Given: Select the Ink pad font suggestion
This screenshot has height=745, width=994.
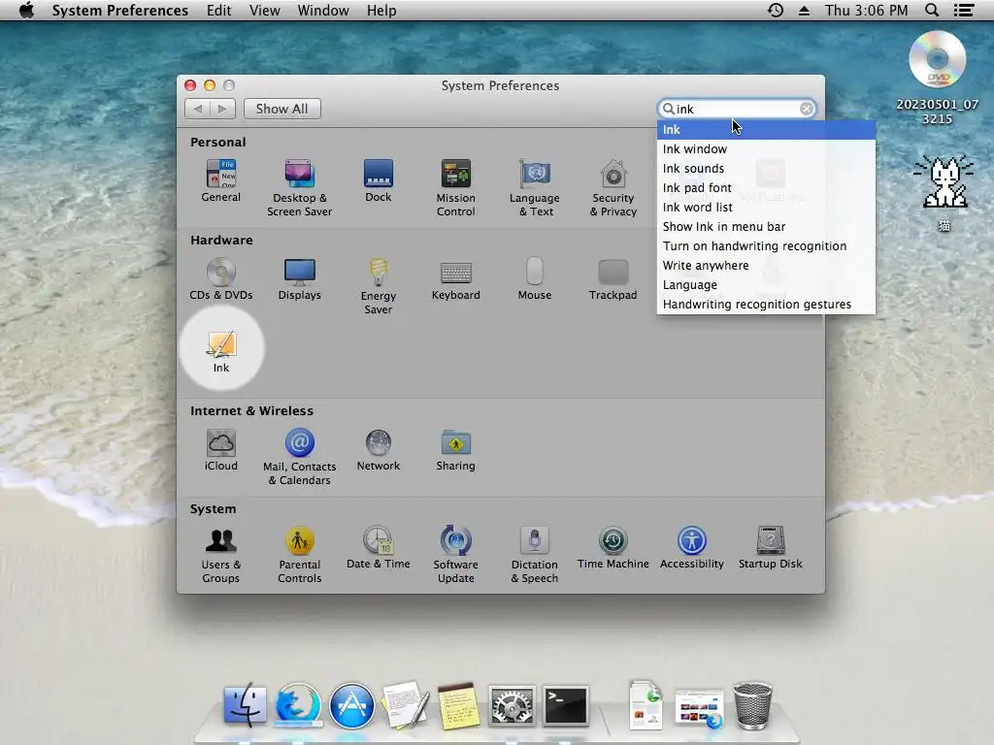Looking at the screenshot, I should (x=766, y=187).
